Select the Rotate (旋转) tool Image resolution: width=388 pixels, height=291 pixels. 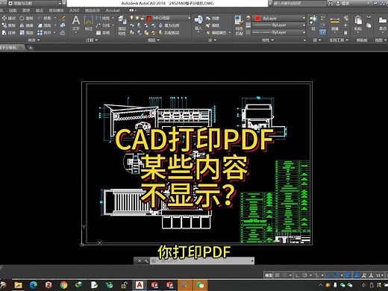(26, 18)
